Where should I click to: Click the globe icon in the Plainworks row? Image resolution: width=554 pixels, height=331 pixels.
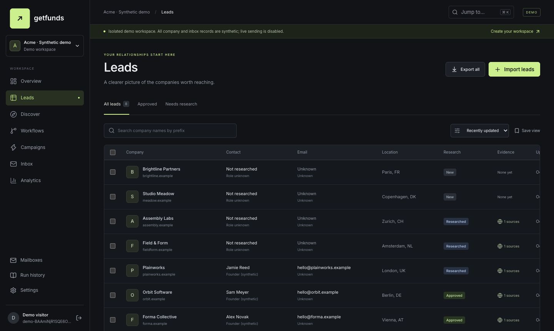pos(500,271)
